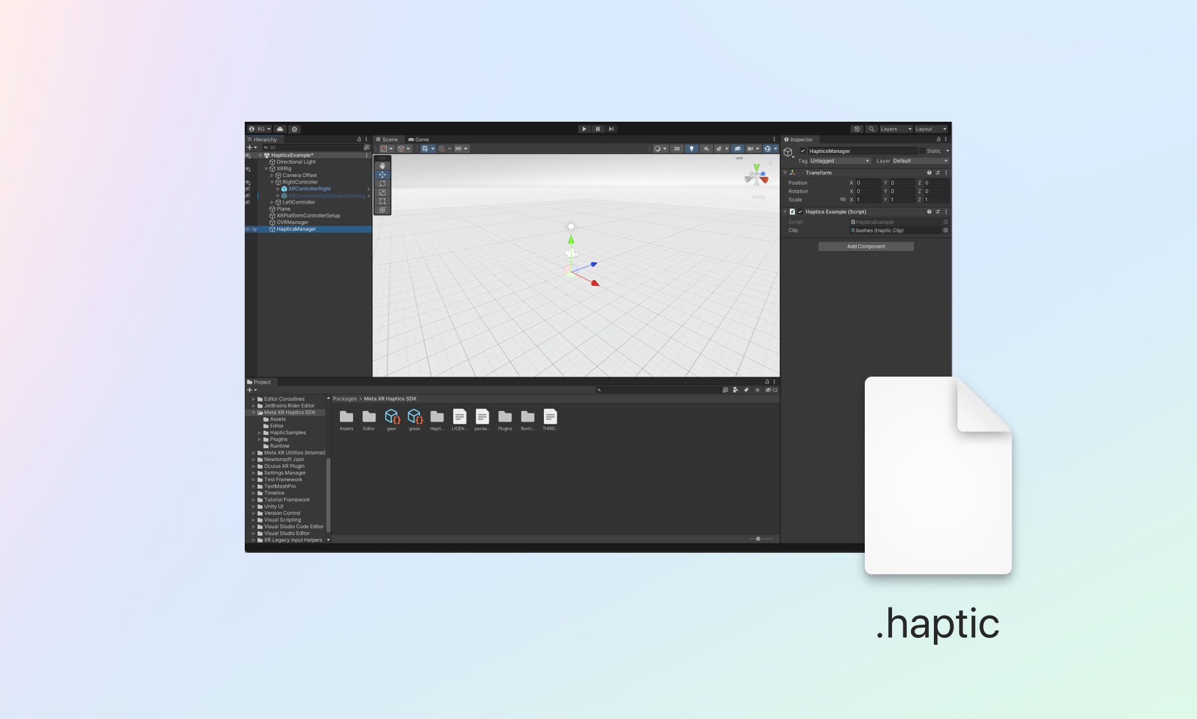Toggle scene audio button
Viewport: 1197px width, 719px height.
pos(706,149)
